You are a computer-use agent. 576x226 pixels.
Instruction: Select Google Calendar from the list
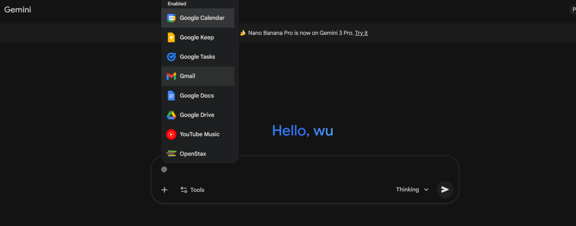coord(198,18)
